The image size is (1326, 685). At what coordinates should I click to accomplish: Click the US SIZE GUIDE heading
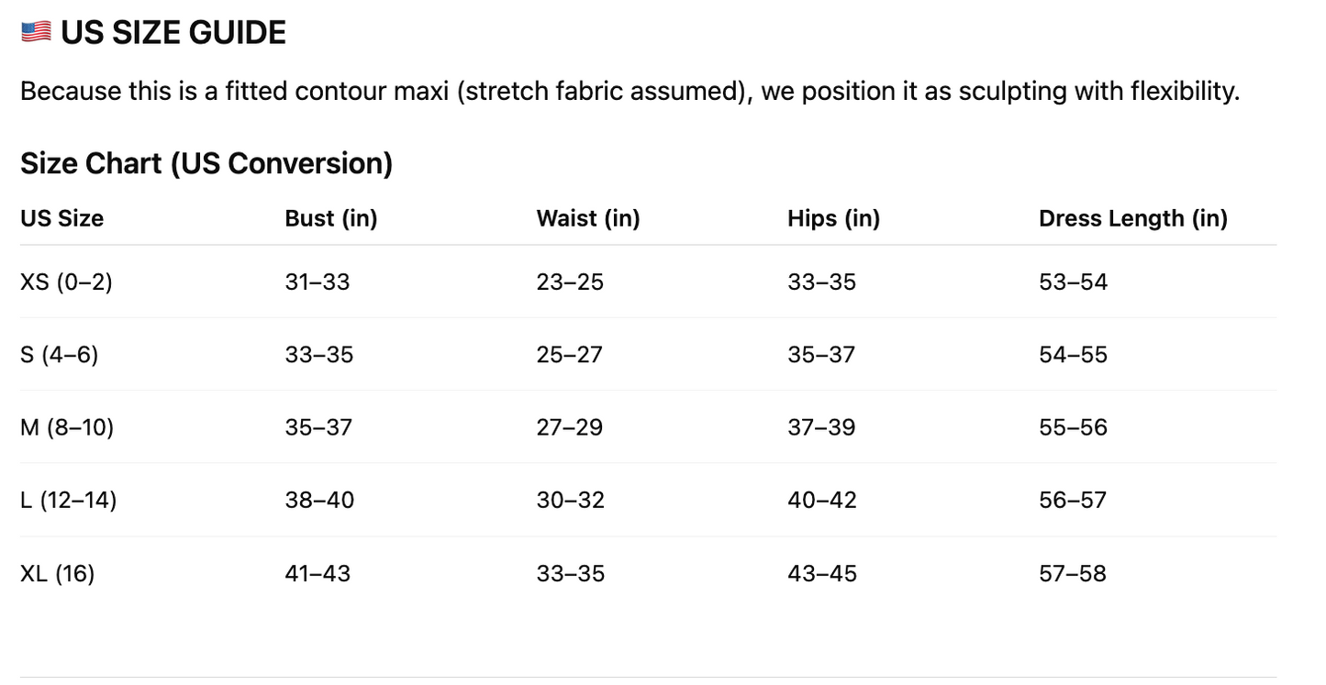click(x=173, y=33)
